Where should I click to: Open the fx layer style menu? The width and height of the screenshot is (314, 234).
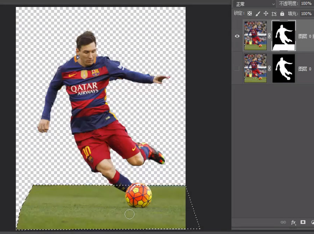pyautogui.click(x=293, y=222)
